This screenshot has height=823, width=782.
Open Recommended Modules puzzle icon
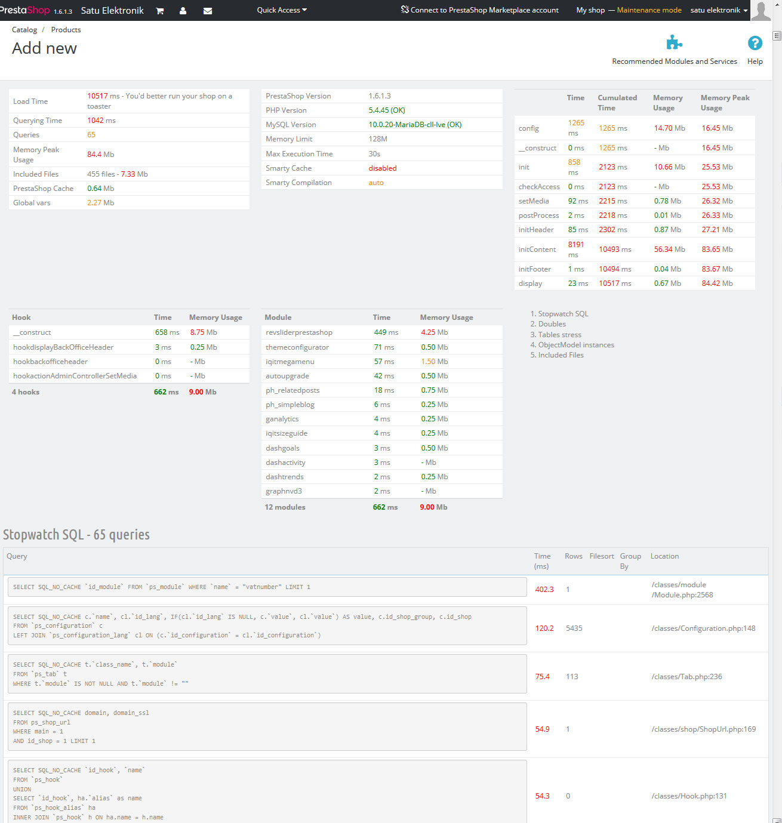[x=674, y=43]
